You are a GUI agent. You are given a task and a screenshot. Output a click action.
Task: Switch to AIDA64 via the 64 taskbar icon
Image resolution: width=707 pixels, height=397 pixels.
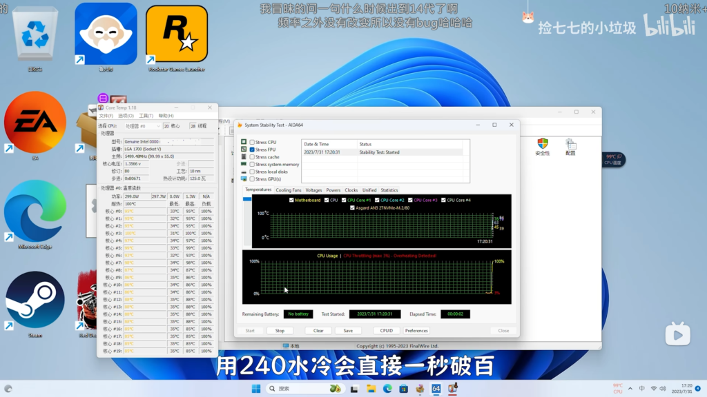[436, 389]
